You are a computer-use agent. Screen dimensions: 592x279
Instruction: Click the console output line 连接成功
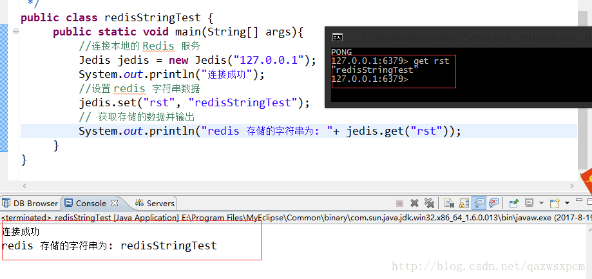(x=21, y=231)
